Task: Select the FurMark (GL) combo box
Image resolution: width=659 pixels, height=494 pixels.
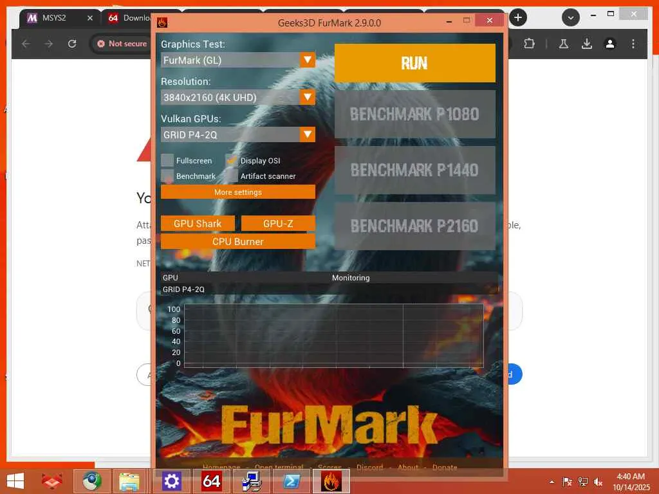Action: click(238, 60)
